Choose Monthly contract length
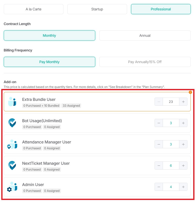Screen dimensions: 196x202 pyautogui.click(x=50, y=35)
